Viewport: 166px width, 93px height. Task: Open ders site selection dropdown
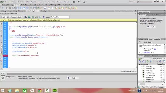coord(145,59)
